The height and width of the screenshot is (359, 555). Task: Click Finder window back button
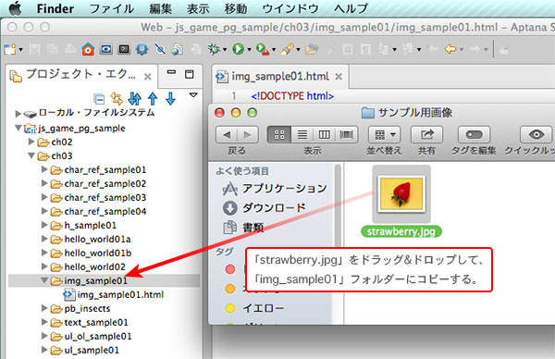(227, 135)
